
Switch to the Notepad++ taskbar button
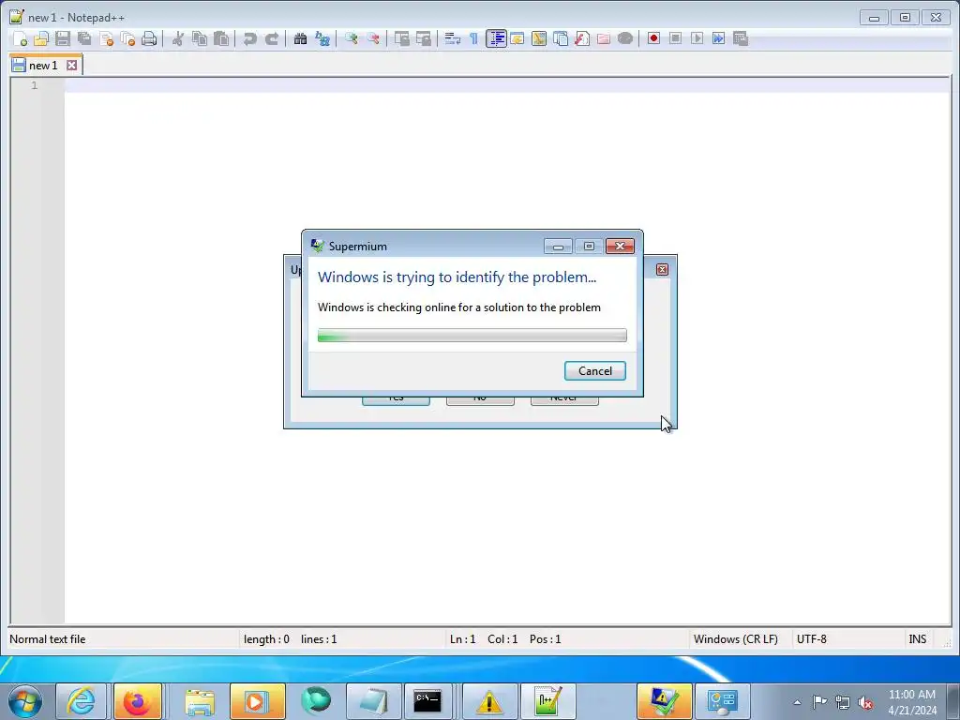click(547, 701)
